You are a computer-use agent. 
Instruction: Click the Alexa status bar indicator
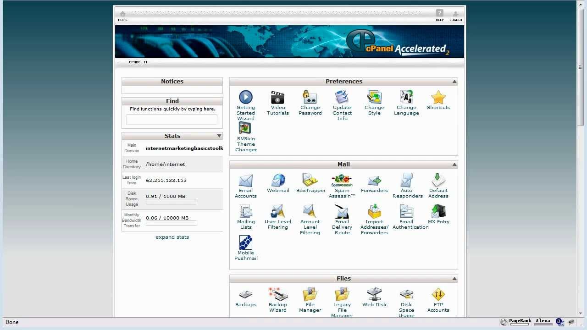click(543, 322)
